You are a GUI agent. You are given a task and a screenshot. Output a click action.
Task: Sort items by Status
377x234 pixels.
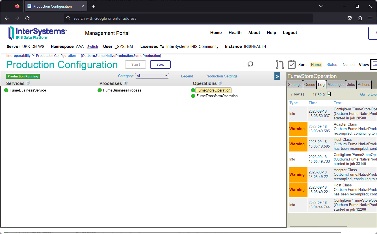coord(331,65)
